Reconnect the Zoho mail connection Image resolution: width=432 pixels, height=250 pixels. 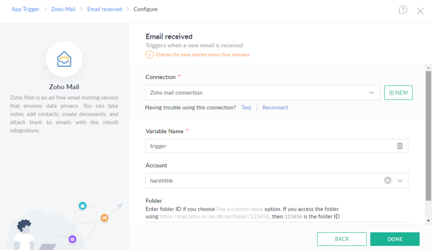click(x=275, y=108)
